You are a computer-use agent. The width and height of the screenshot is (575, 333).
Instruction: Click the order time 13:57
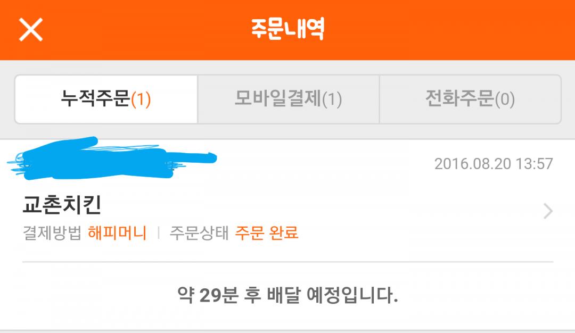coord(535,164)
